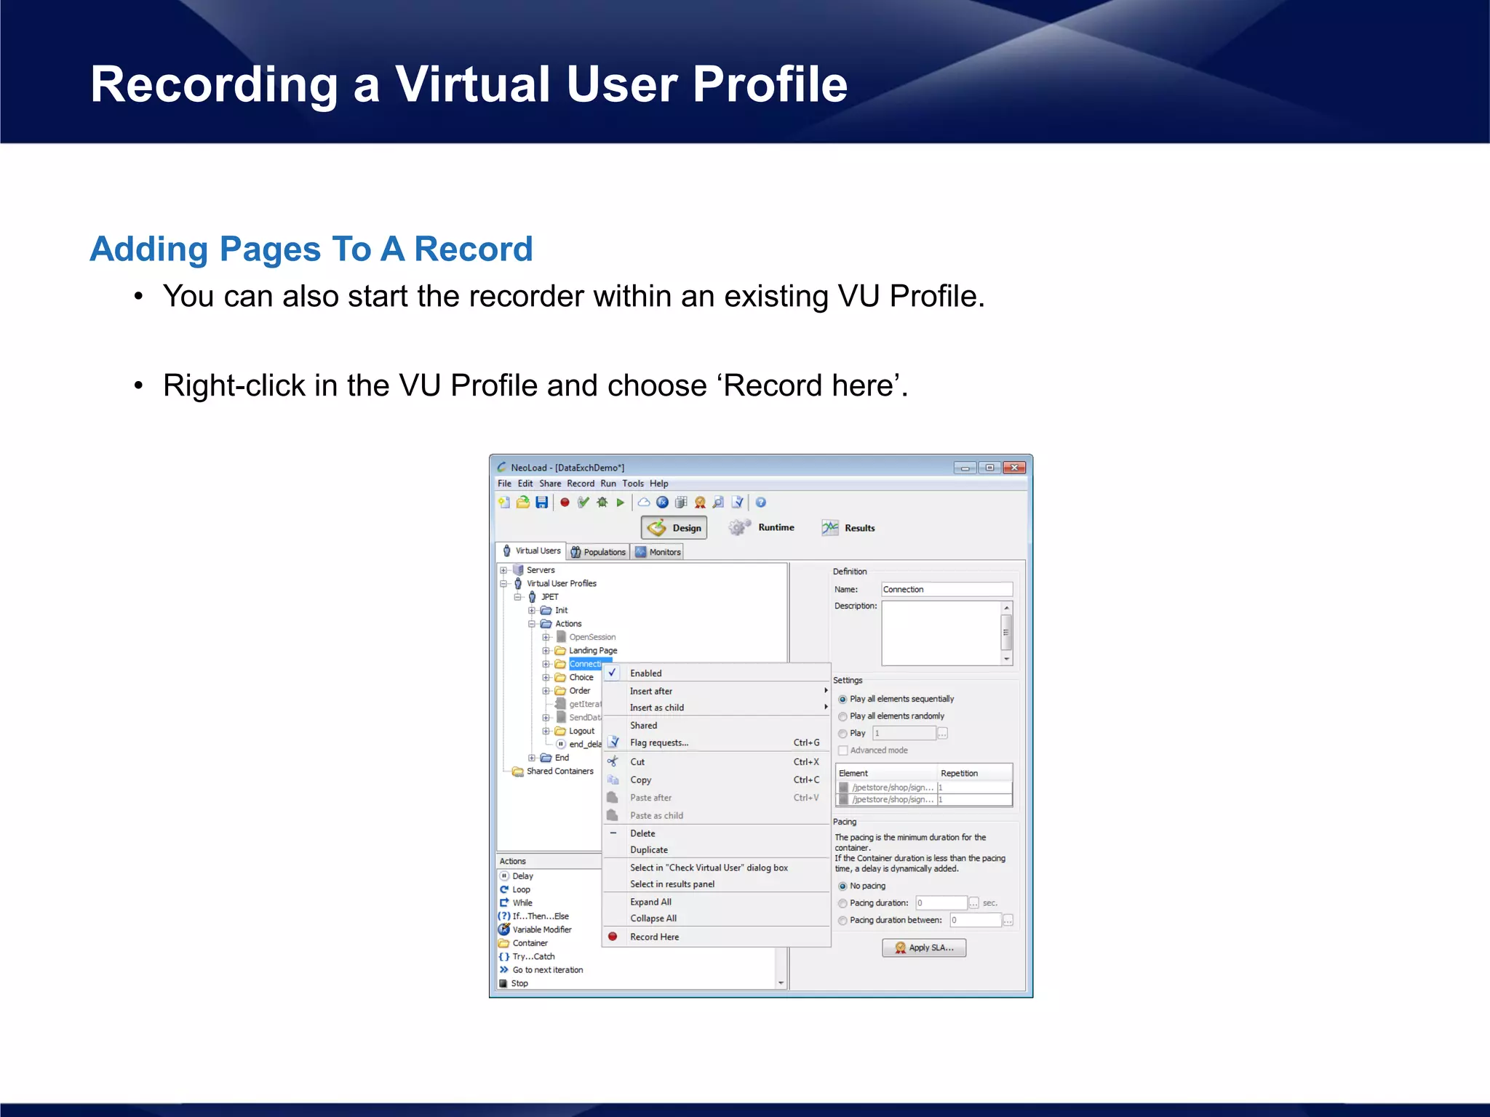Toggle the Enabled checkmark in context menu
Screen dimensions: 1490x1117
613,673
